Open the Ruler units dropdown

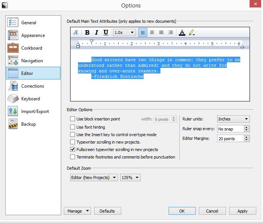point(233,119)
